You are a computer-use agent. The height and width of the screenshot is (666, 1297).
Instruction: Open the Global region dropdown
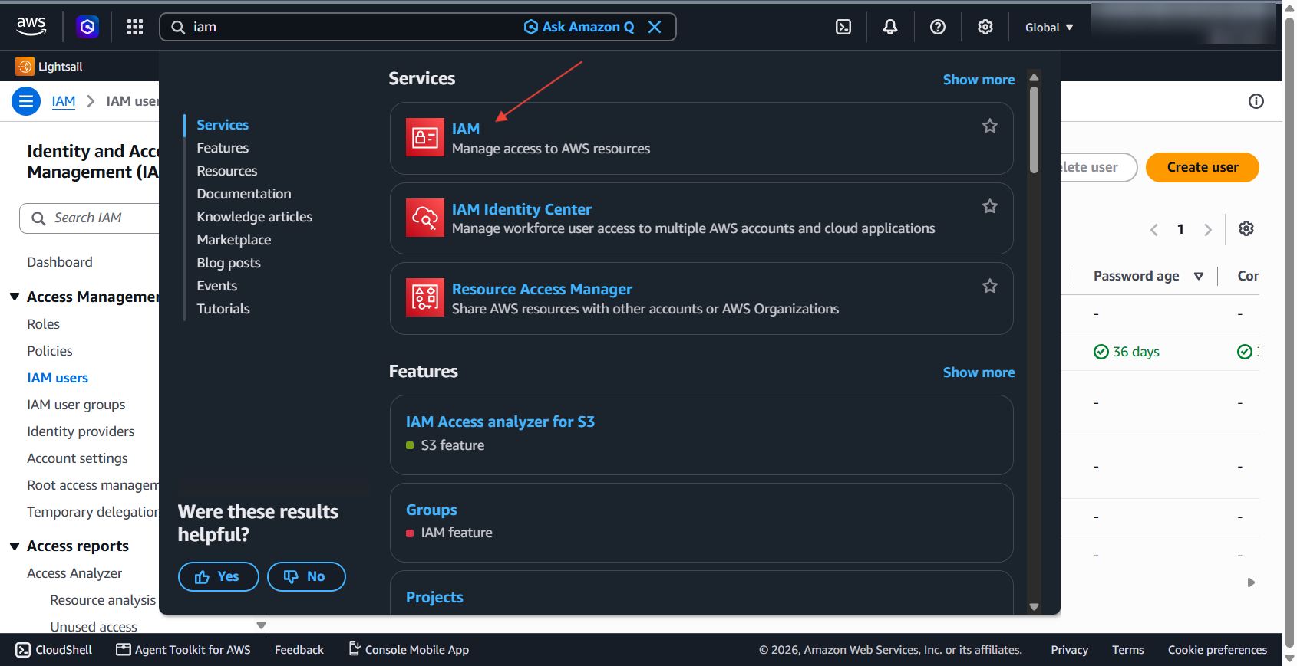click(1049, 28)
